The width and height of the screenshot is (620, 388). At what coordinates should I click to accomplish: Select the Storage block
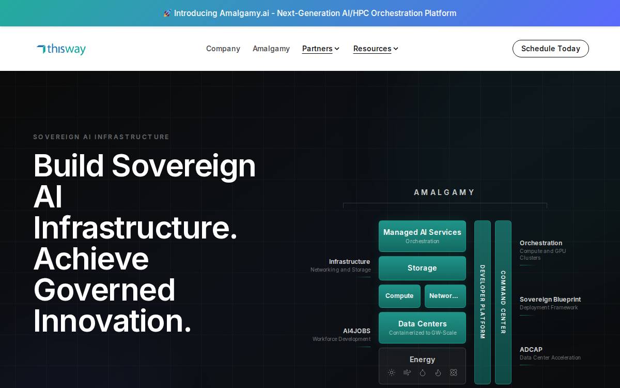[422, 268]
